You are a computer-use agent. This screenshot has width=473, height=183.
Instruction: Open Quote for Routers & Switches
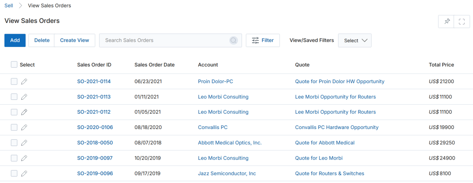(x=330, y=173)
